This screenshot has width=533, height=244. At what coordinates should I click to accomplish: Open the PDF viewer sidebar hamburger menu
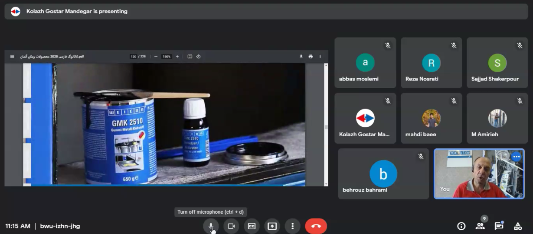click(x=12, y=56)
